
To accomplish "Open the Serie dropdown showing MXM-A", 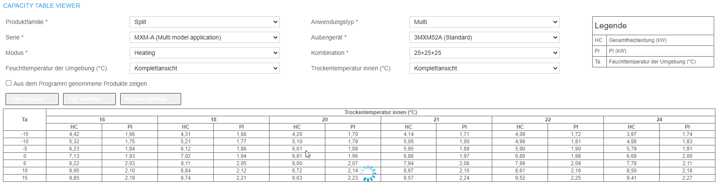I will [204, 37].
